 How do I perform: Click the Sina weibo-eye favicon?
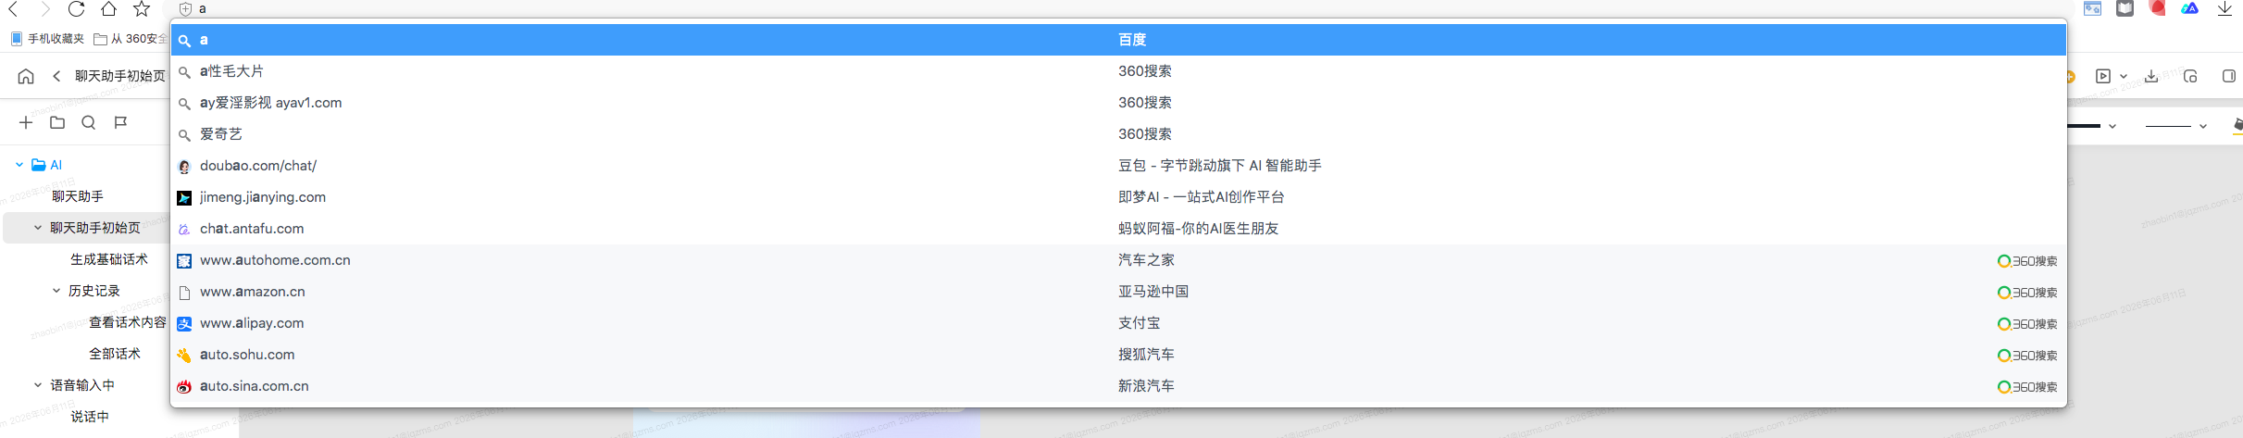184,387
